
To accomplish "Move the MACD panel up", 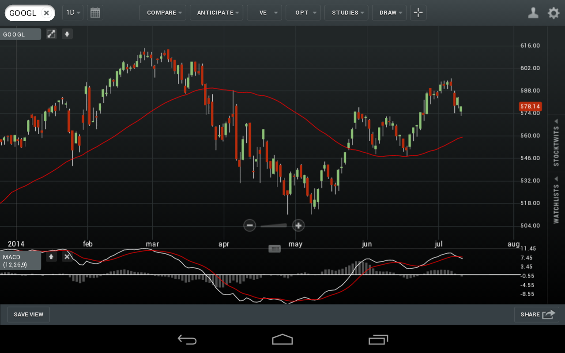I will tap(51, 256).
